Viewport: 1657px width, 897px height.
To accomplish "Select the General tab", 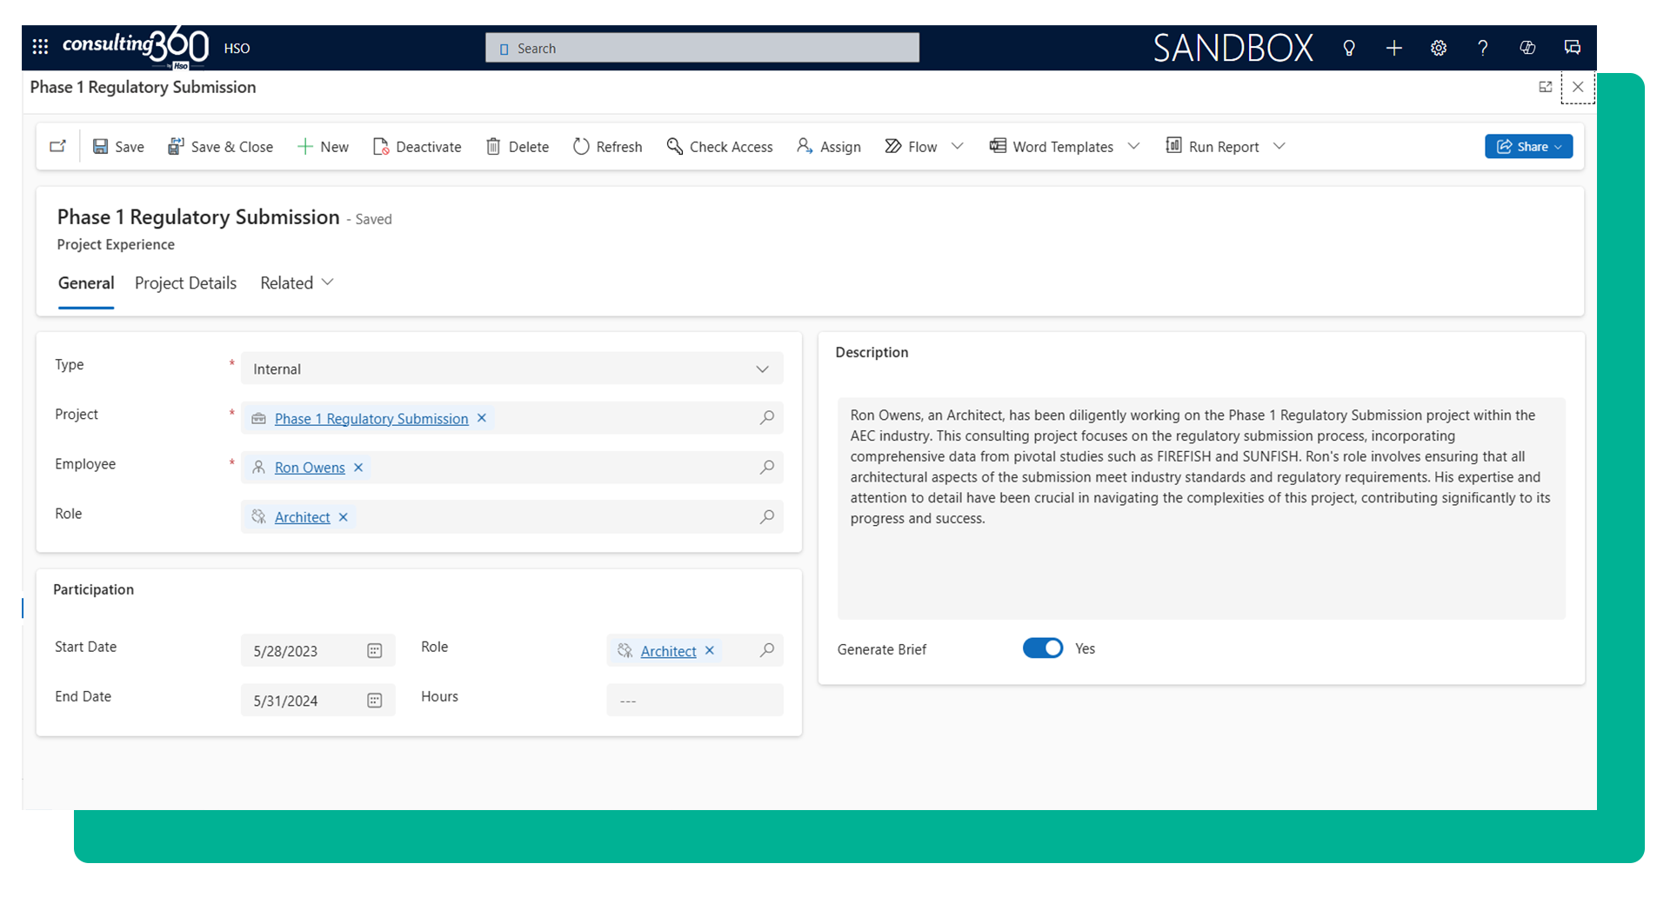I will [86, 283].
